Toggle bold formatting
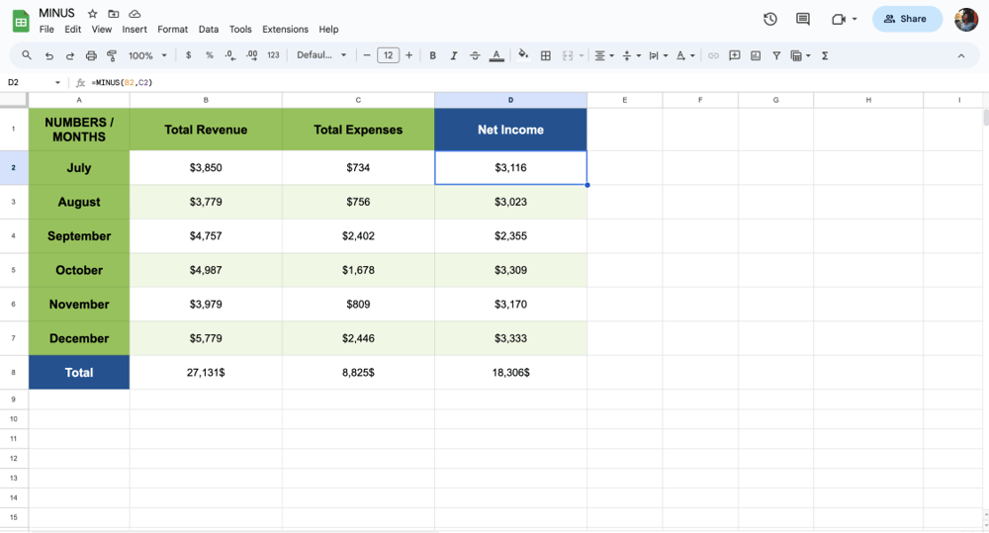This screenshot has height=533, width=989. (432, 56)
